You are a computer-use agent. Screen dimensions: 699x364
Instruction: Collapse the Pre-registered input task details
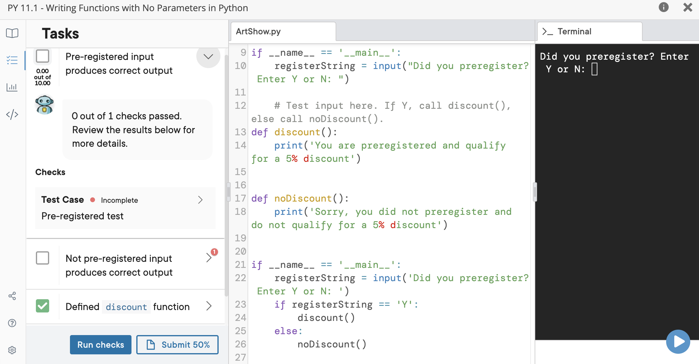point(208,57)
